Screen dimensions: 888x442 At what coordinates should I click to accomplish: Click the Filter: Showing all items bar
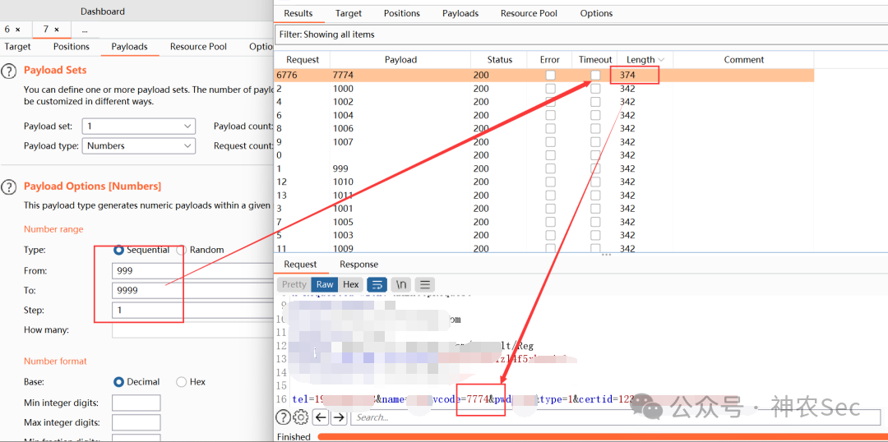pyautogui.click(x=580, y=35)
